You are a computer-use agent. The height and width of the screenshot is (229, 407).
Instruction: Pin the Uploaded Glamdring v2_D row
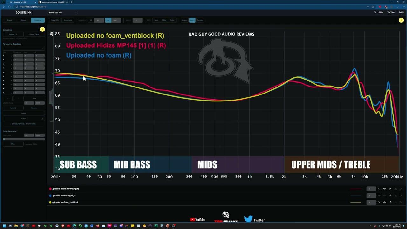(390, 195)
